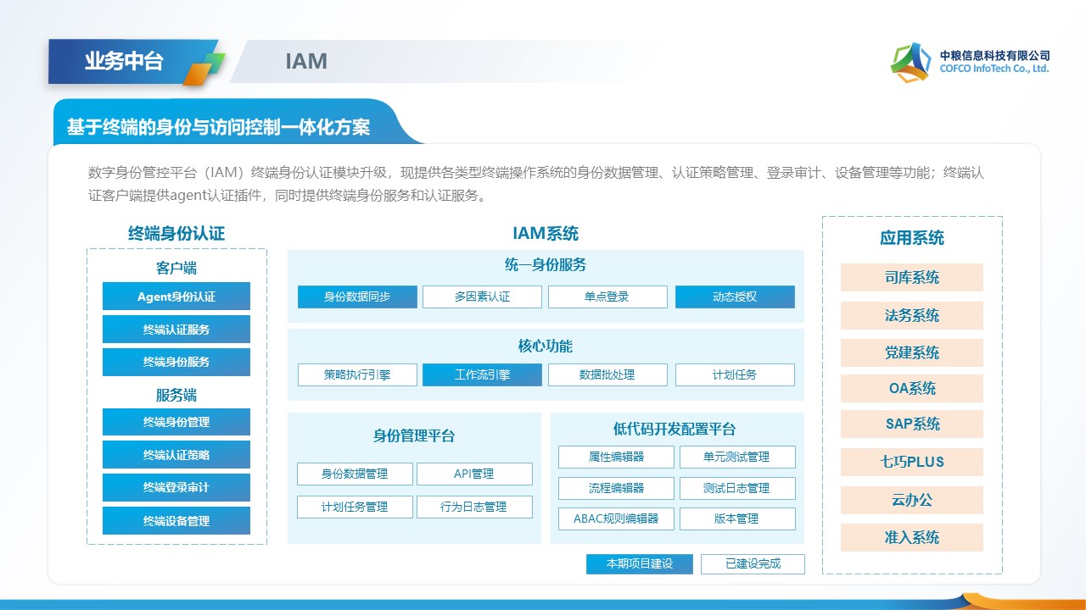Click the white 已建设完成 legend swatch
The width and height of the screenshot is (1086, 610).
coord(753,563)
